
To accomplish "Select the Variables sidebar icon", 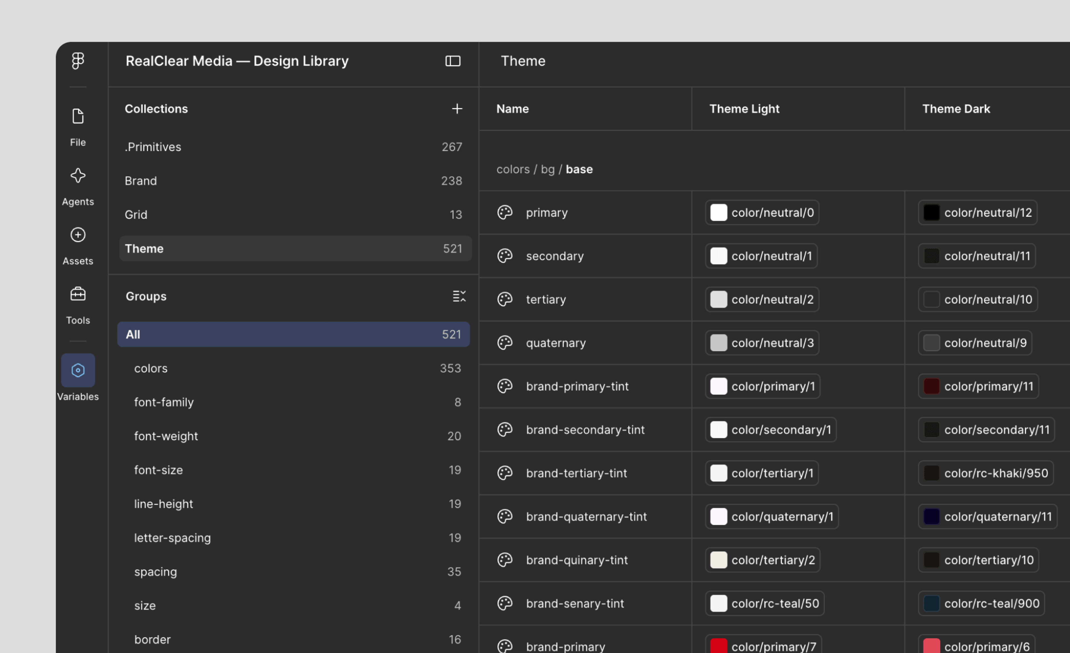I will (78, 370).
